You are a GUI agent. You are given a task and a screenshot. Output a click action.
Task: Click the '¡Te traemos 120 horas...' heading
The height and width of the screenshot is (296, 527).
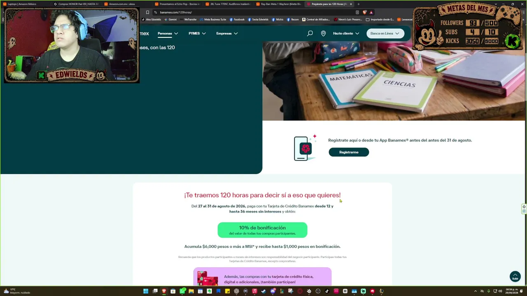click(262, 195)
